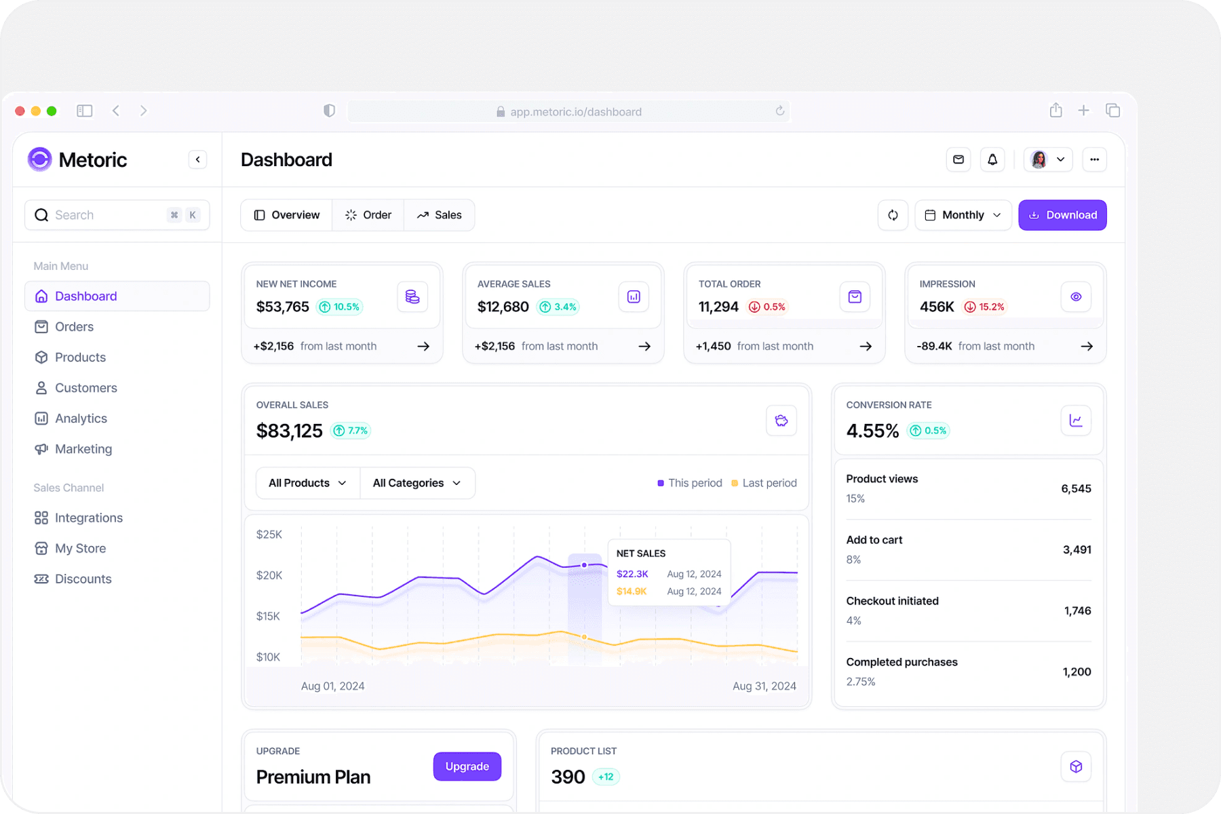Open Impression details arrow
Screen dimensions: 1221x814
(x=1087, y=346)
